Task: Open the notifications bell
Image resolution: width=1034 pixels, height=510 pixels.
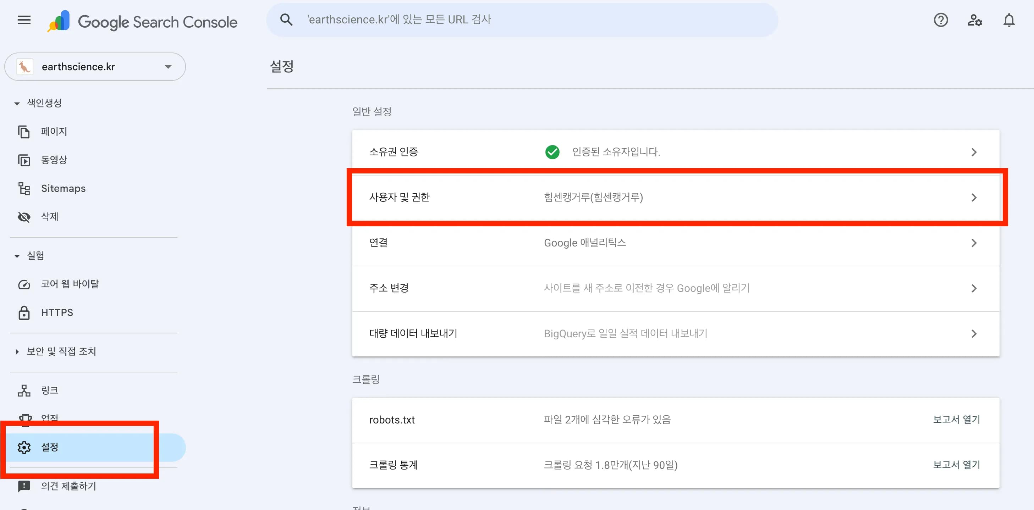Action: coord(1009,20)
